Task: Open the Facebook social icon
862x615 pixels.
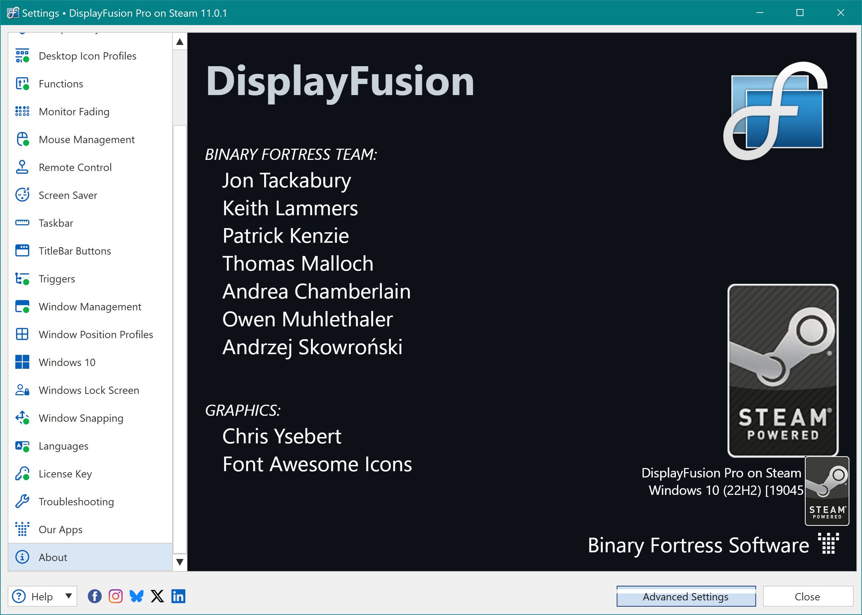Action: 95,597
